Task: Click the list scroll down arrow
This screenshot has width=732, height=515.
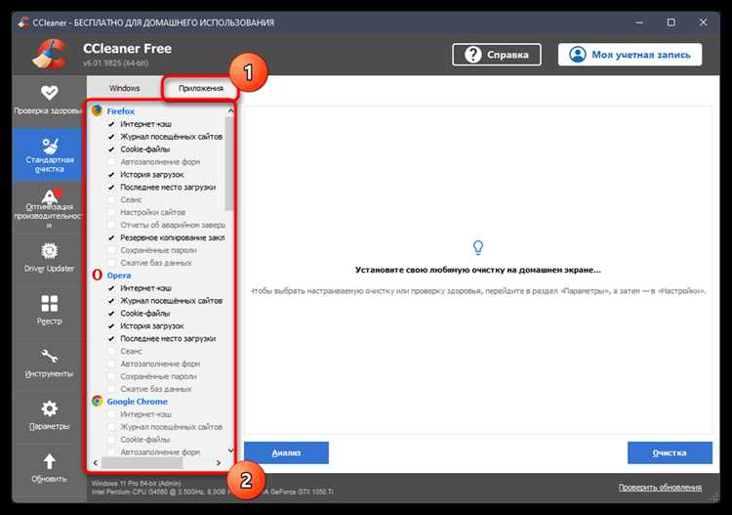Action: pyautogui.click(x=230, y=451)
